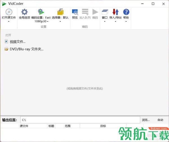Maximize the VidCoder window

[x=153, y=4]
